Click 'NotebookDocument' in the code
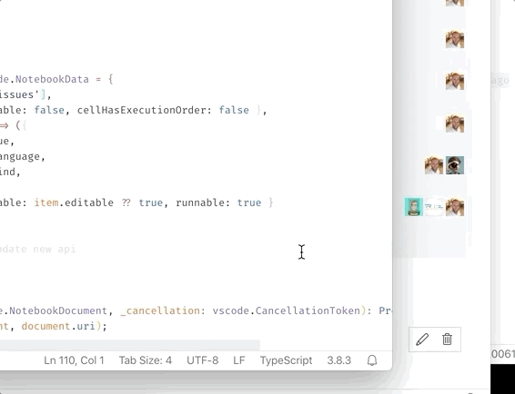The image size is (515, 394). (58, 310)
